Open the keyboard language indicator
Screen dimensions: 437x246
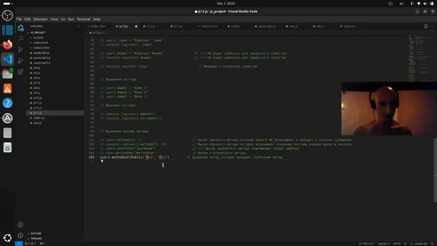(x=401, y=3)
